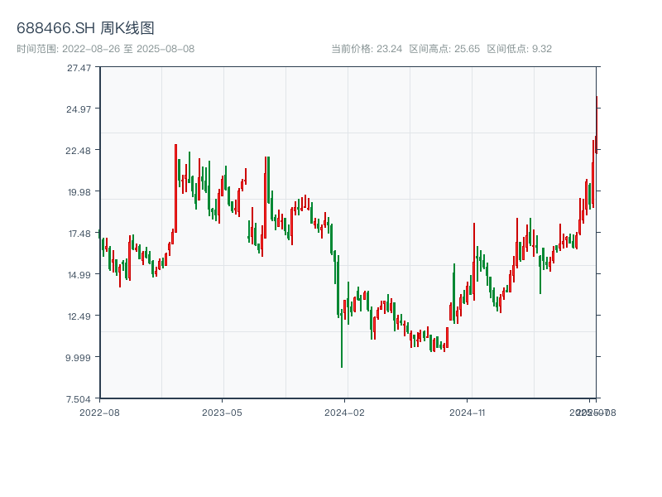This screenshot has height=497, width=662.
Task: Click the y-axis label 17.48
Action: pos(79,234)
